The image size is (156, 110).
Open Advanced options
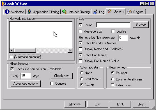(26, 84)
